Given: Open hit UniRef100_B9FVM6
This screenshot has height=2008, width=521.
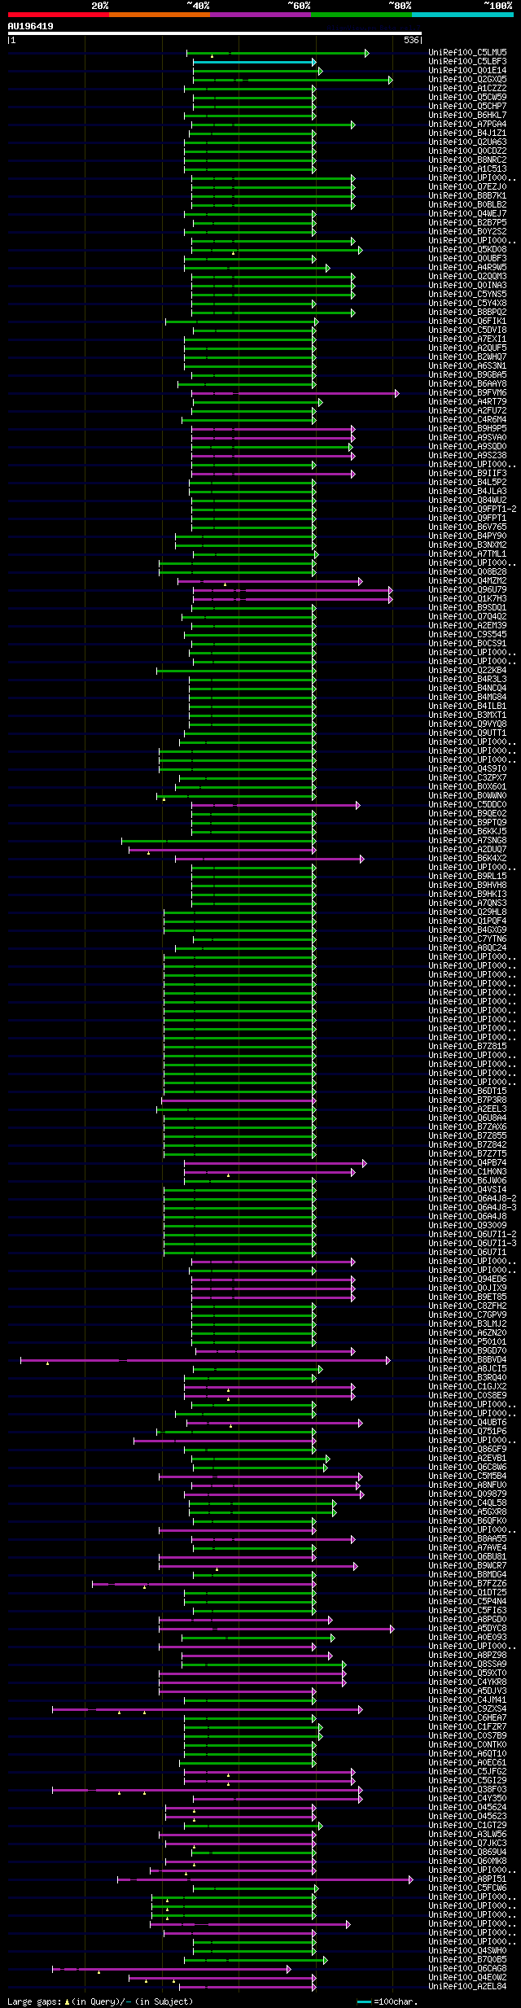Looking at the screenshot, I should (467, 393).
